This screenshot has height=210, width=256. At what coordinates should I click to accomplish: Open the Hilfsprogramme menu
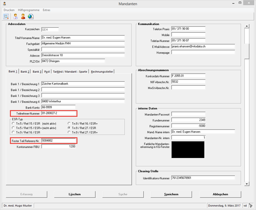point(28,10)
